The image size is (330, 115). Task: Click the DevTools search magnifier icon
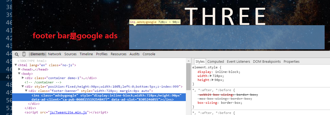17,54
